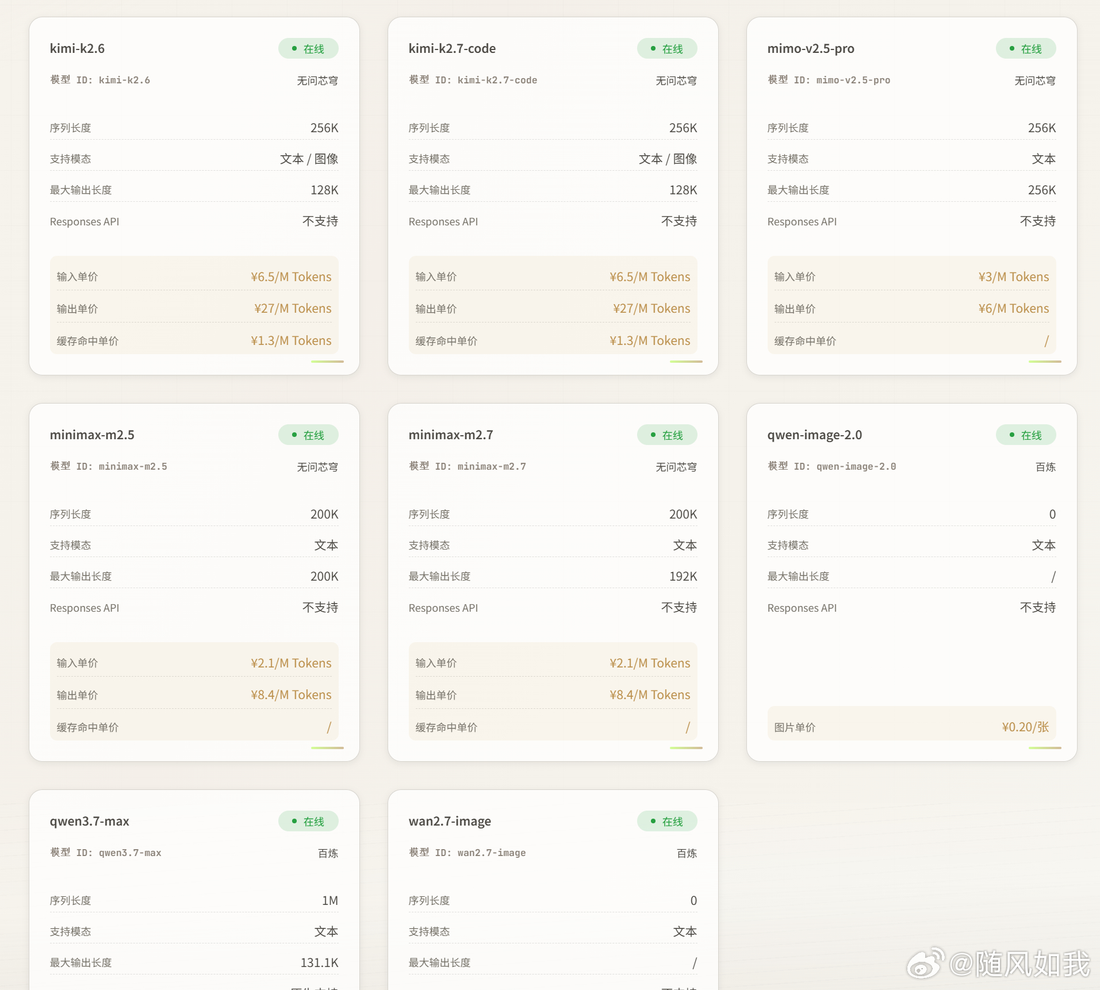This screenshot has width=1100, height=990.
Task: Click the minimax-m2.5 online status badge
Action: 308,435
